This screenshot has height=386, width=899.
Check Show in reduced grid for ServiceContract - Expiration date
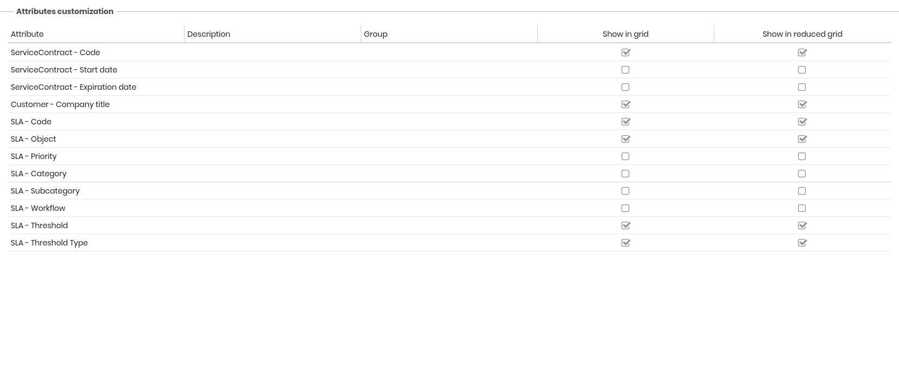click(x=802, y=87)
